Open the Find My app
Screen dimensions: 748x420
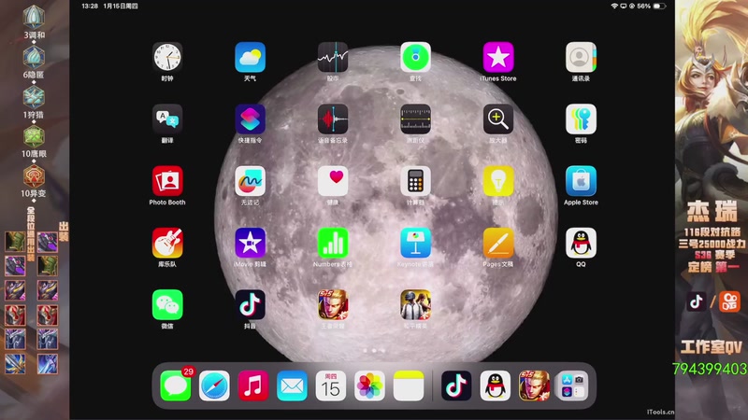click(415, 57)
